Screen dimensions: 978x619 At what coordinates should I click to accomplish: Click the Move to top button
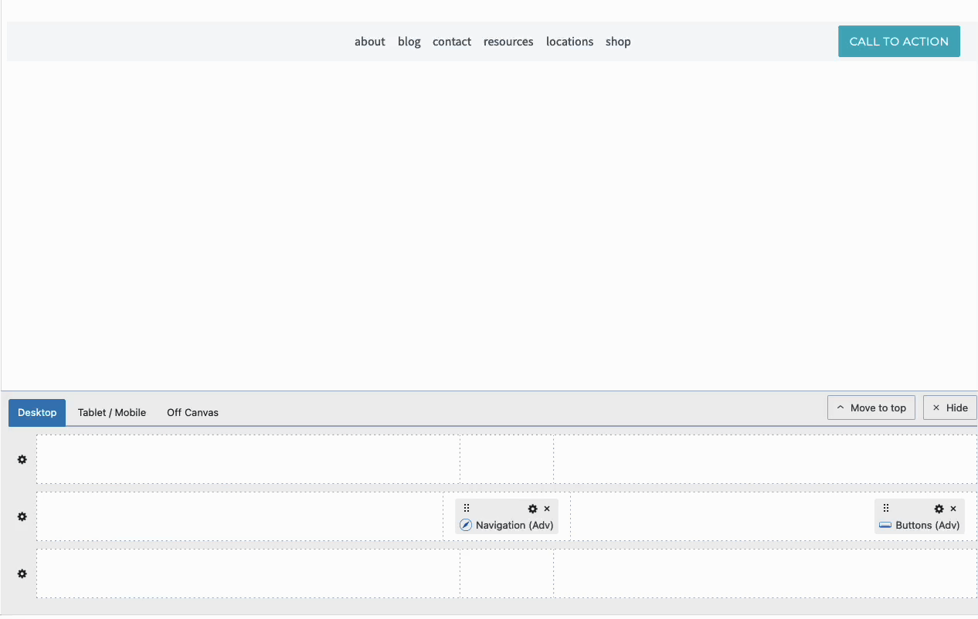tap(871, 407)
